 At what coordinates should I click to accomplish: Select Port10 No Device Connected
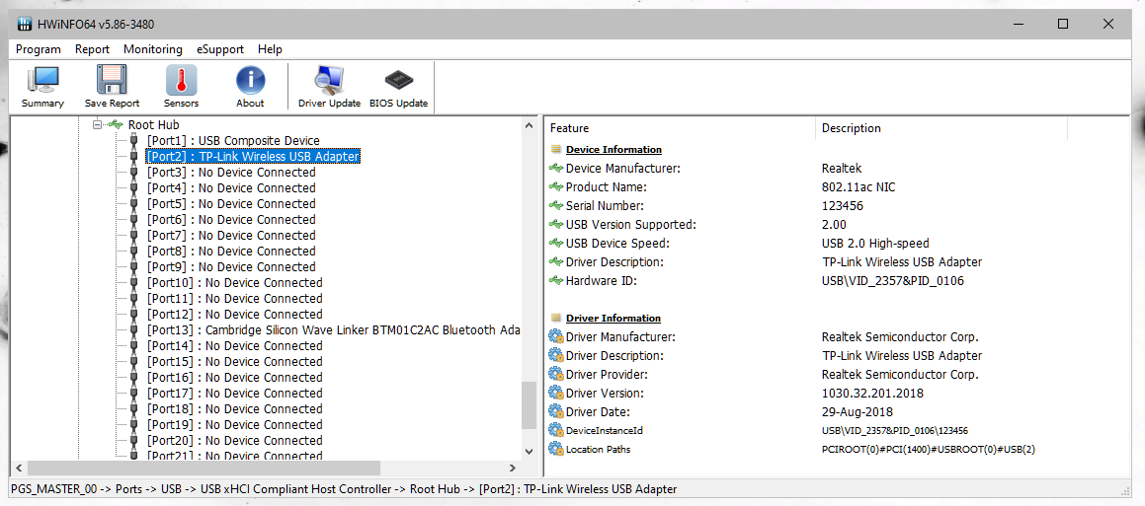[234, 282]
